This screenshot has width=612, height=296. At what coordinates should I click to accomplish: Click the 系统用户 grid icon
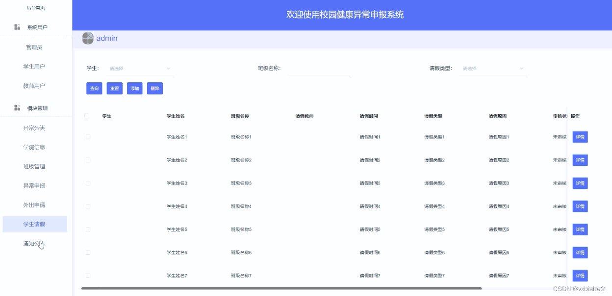click(x=17, y=27)
